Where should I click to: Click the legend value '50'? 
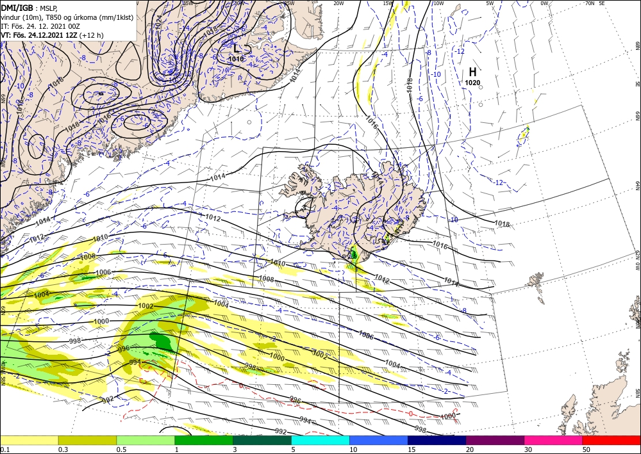[587, 450]
